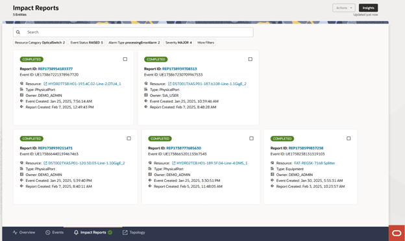Open report link REP1738939708313

coord(180,69)
